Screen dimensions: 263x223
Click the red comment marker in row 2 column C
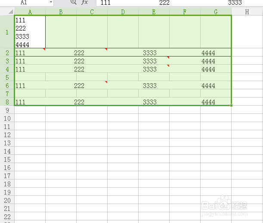pyautogui.click(x=106, y=49)
